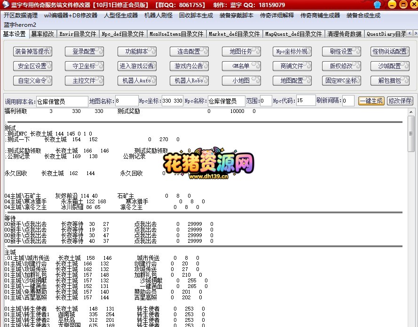Click the 调用脚本名 input field
Viewport: 418px width, 327px height.
(x=62, y=101)
